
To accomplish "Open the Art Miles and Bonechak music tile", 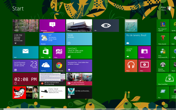I will click(x=79, y=93).
